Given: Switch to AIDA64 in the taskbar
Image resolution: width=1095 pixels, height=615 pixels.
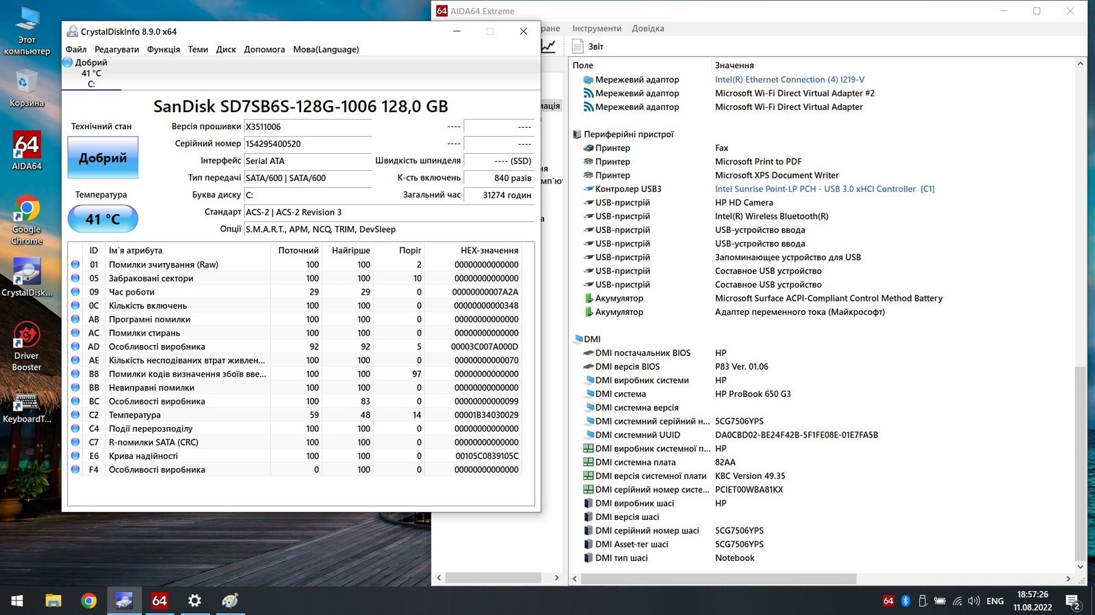Looking at the screenshot, I should [159, 601].
